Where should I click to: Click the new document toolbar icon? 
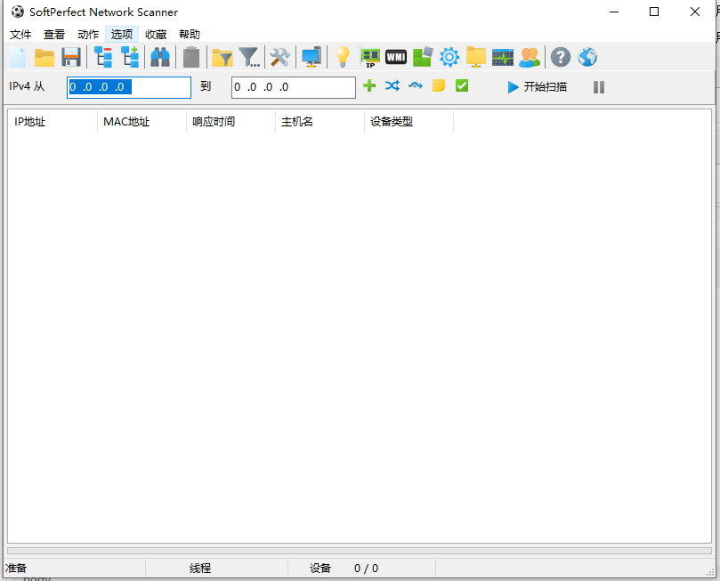(x=18, y=57)
